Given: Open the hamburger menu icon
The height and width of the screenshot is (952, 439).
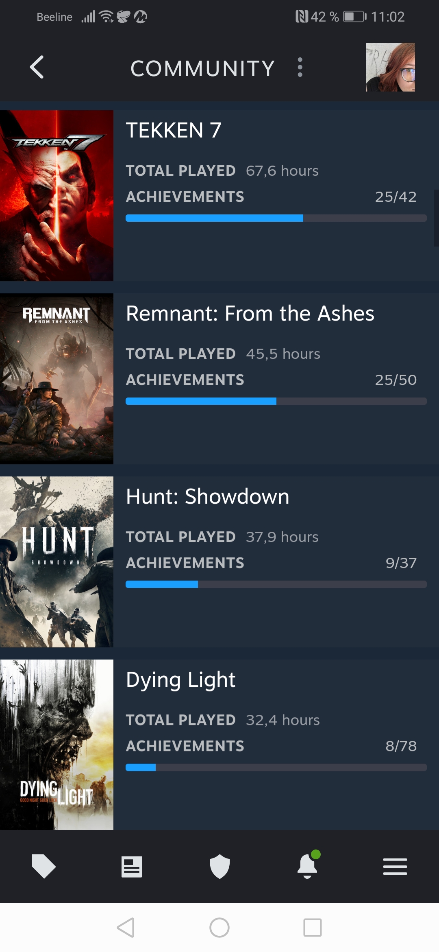Looking at the screenshot, I should [x=395, y=867].
